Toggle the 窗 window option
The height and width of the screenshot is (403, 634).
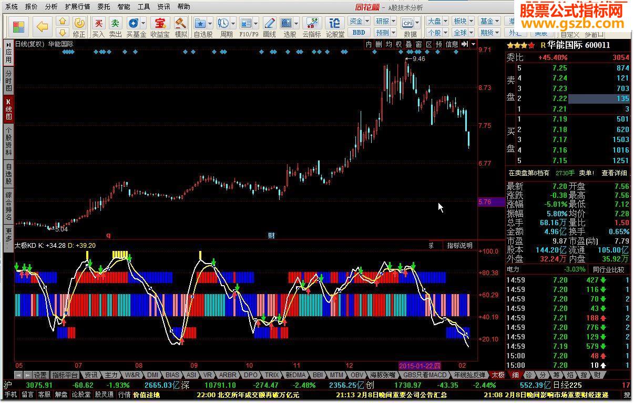(x=419, y=45)
